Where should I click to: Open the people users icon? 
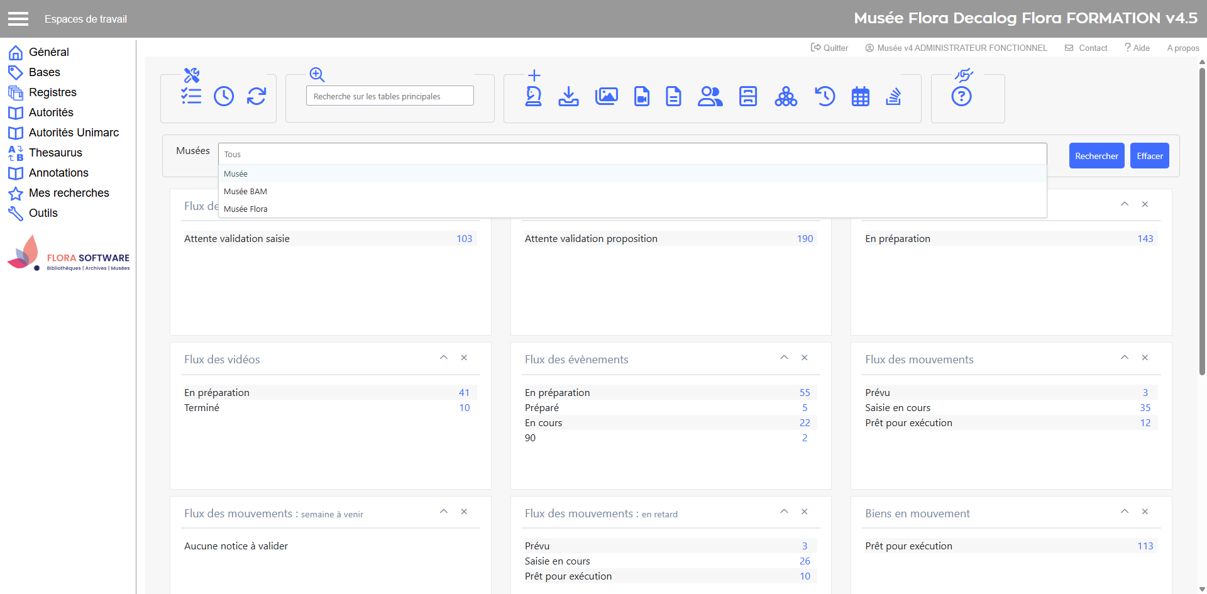710,96
